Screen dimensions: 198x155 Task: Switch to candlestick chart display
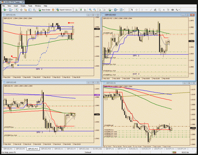[81, 10]
